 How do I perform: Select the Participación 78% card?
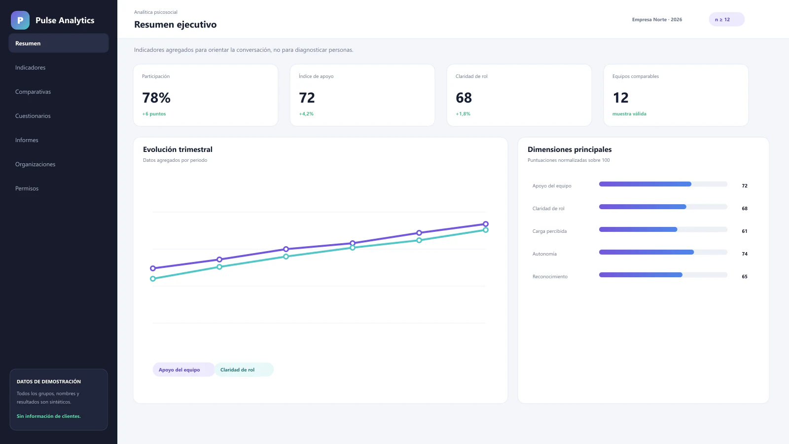click(x=206, y=95)
